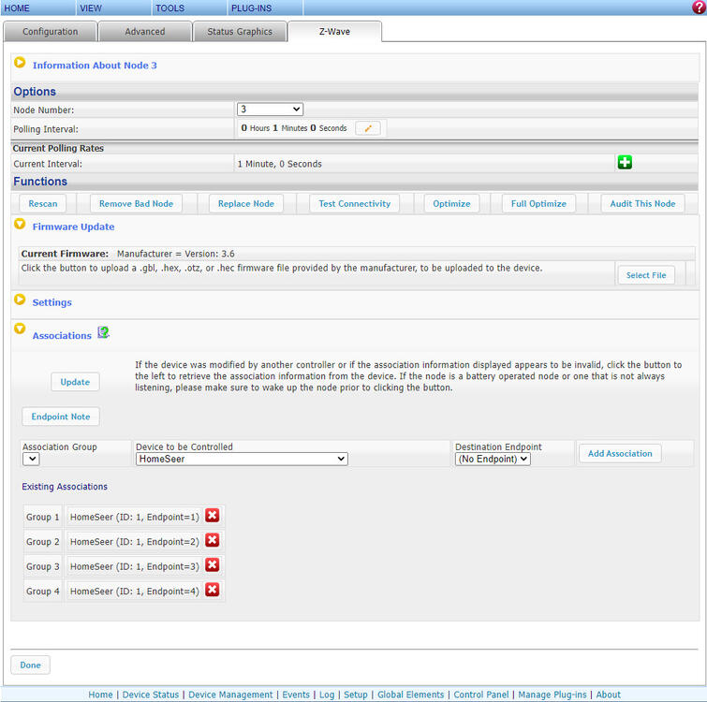
Task: Expand the Settings section
Action: click(x=20, y=300)
